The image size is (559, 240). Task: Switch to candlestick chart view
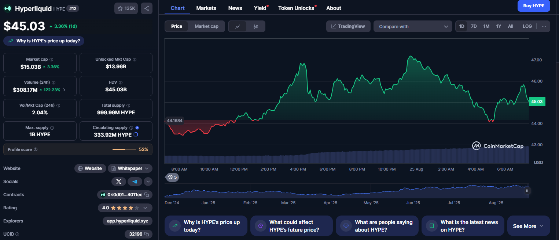pos(256,26)
